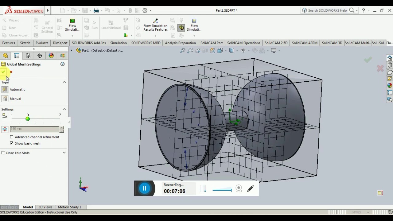393x221 pixels.
Task: Switch to the Evaluate ribbon tab
Action: (x=42, y=43)
